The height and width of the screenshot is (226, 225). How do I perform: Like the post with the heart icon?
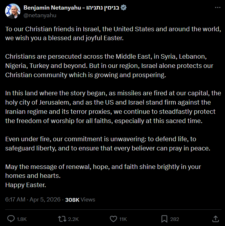click(113, 219)
